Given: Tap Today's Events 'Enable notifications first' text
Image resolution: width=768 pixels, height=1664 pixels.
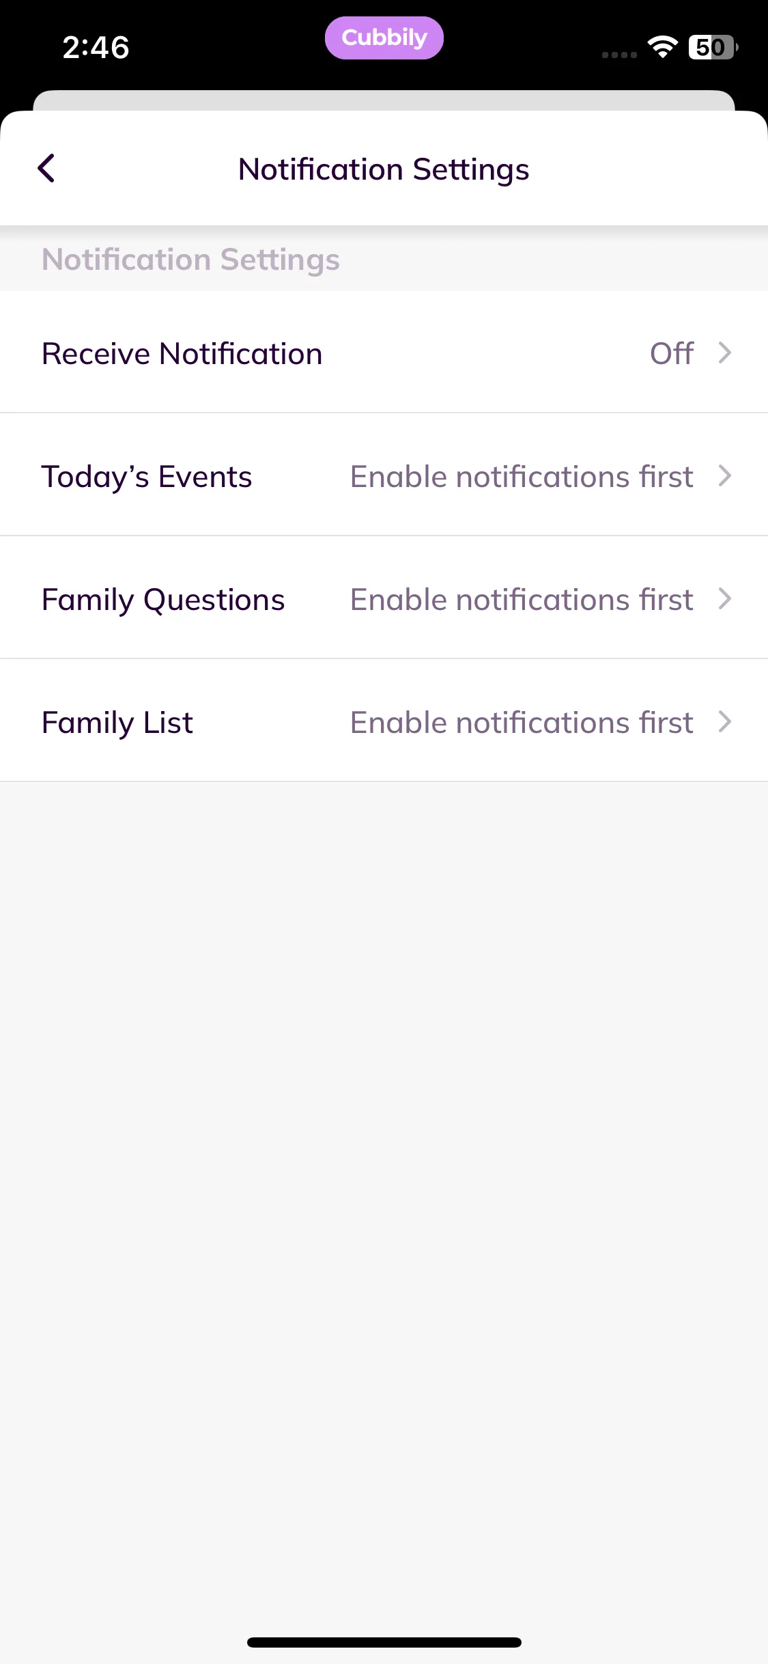Looking at the screenshot, I should [522, 476].
